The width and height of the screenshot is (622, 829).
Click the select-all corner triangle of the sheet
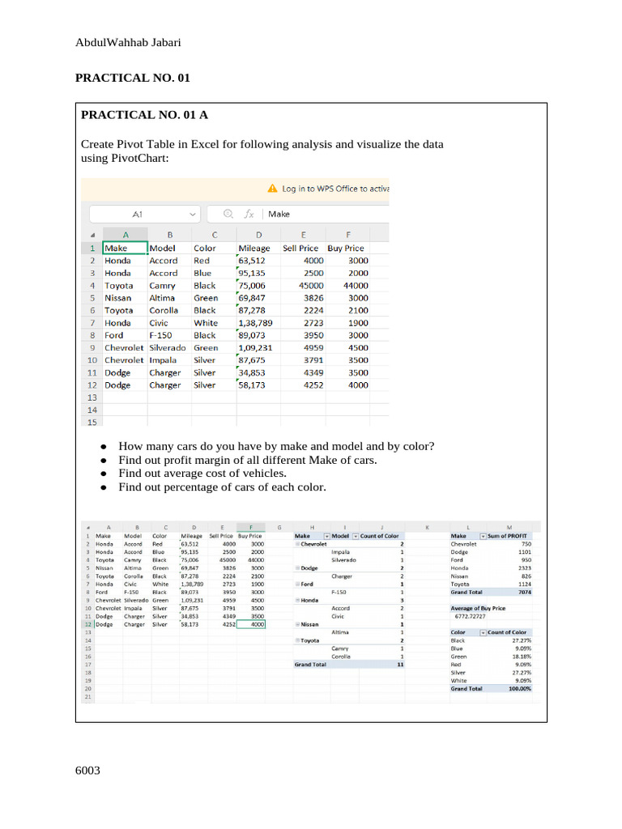click(x=92, y=235)
